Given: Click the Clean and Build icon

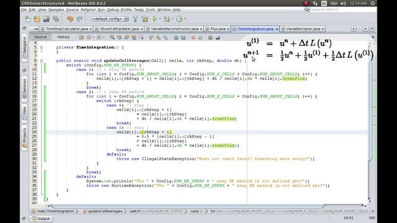Looking at the screenshot, I should point(145,19).
